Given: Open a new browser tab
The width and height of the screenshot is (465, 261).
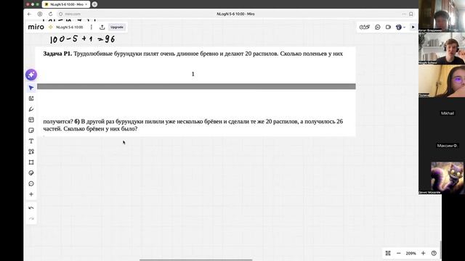Looking at the screenshot, I should [x=94, y=4].
